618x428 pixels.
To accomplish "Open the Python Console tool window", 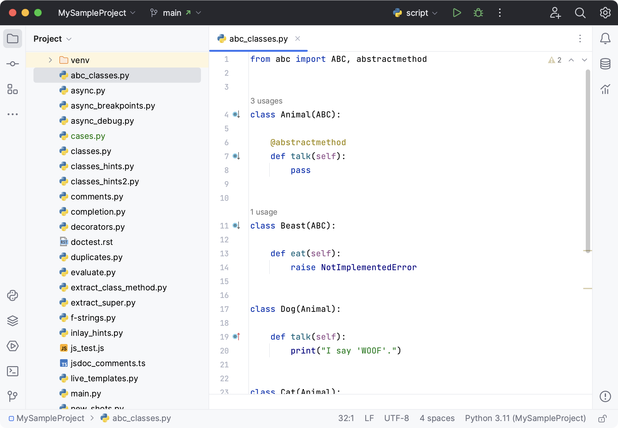I will point(13,295).
